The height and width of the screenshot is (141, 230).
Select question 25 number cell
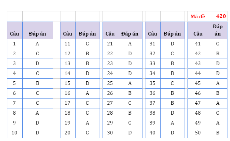[110, 84]
